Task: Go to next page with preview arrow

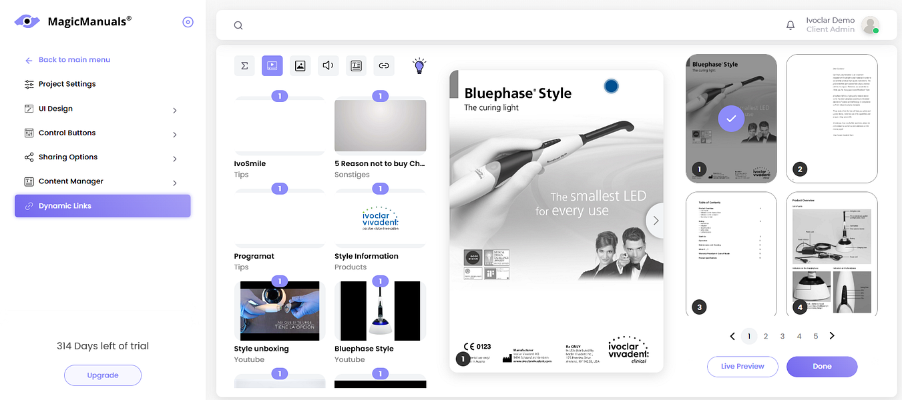Action: click(655, 221)
